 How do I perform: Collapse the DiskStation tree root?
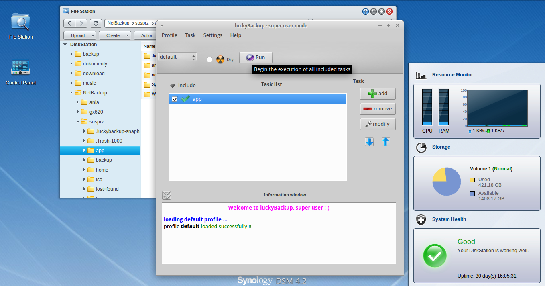tap(65, 45)
